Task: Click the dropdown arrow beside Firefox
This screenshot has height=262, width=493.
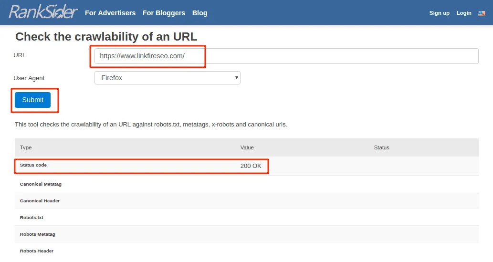Action: pos(236,78)
